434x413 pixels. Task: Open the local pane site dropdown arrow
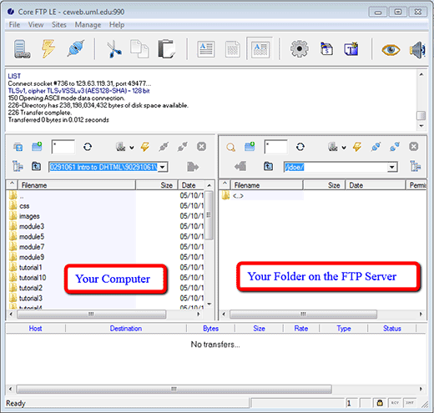132,148
